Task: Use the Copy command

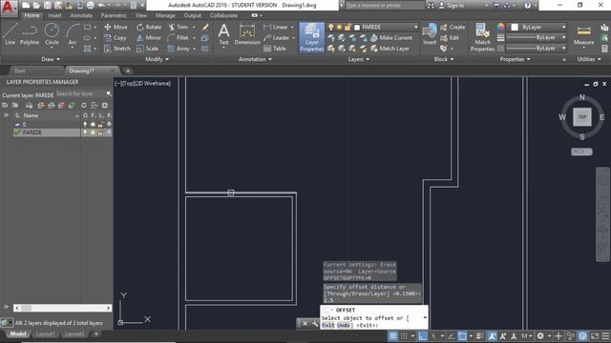Action: [x=116, y=38]
